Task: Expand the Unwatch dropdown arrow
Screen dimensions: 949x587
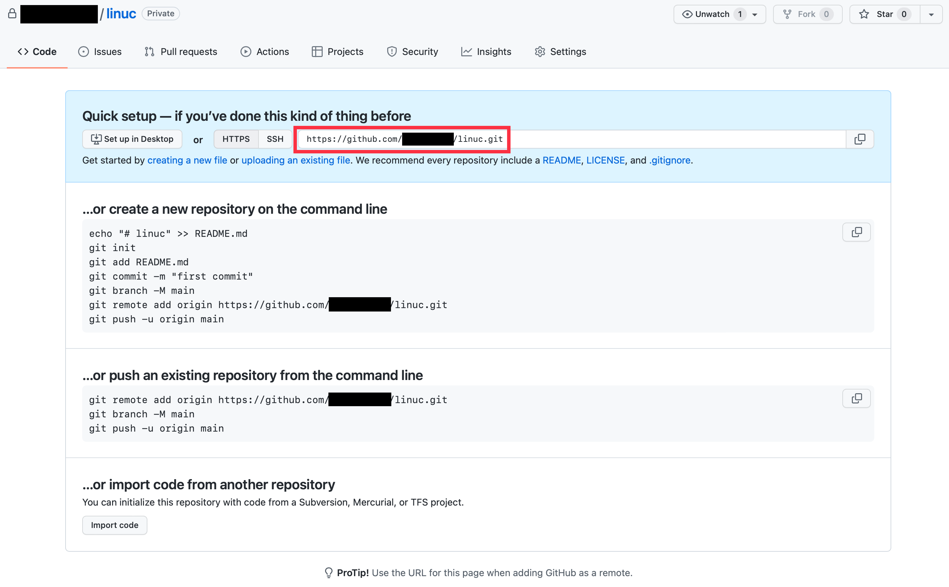Action: 755,14
